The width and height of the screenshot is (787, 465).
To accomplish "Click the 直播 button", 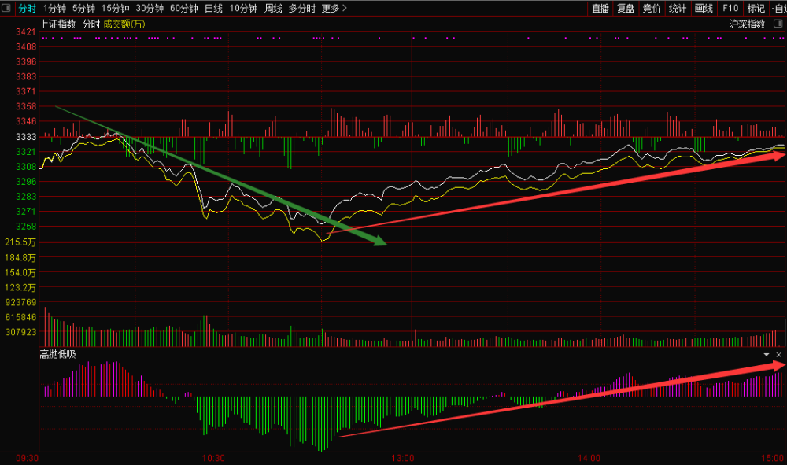I will point(600,8).
